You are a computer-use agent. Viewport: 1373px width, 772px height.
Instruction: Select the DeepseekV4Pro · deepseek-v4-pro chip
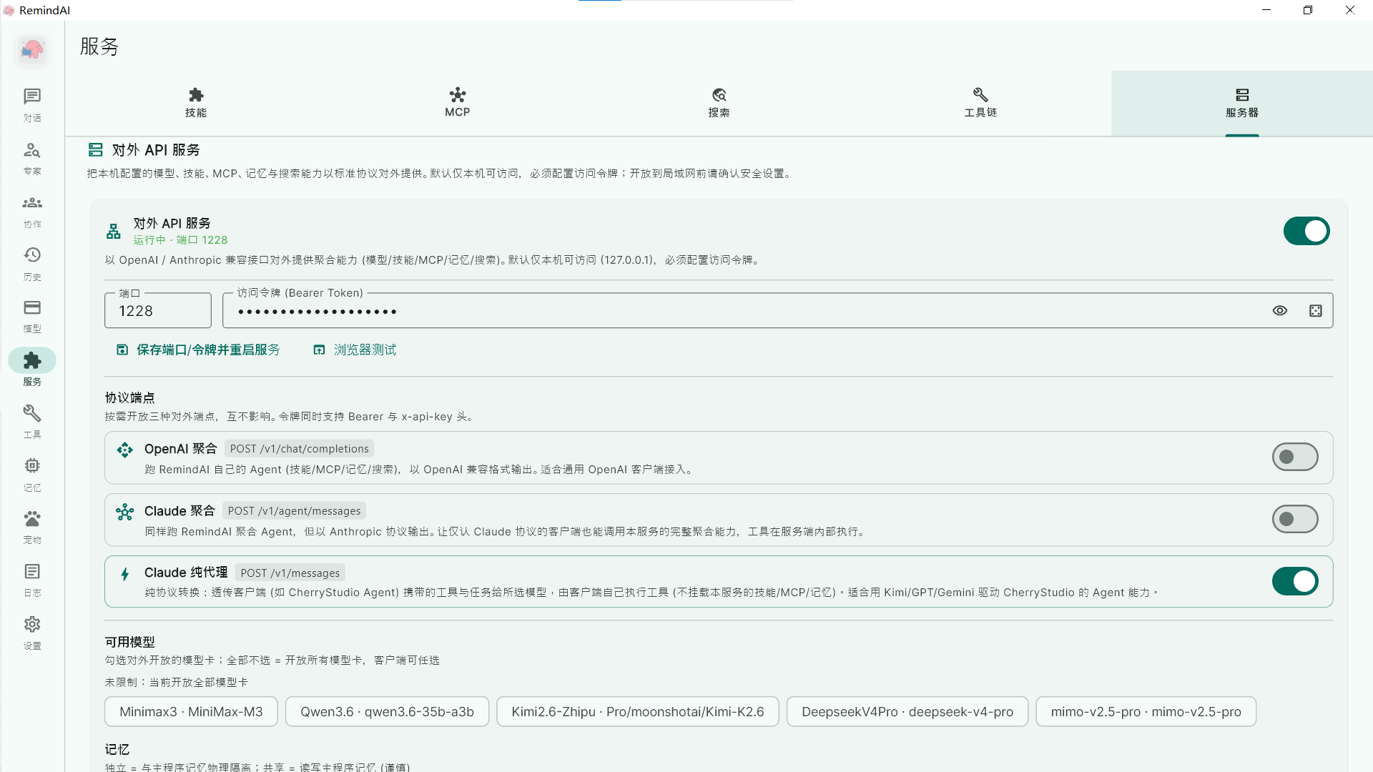click(x=907, y=712)
